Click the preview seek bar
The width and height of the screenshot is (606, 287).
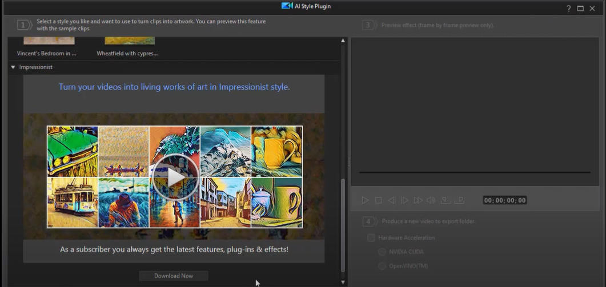click(x=475, y=172)
